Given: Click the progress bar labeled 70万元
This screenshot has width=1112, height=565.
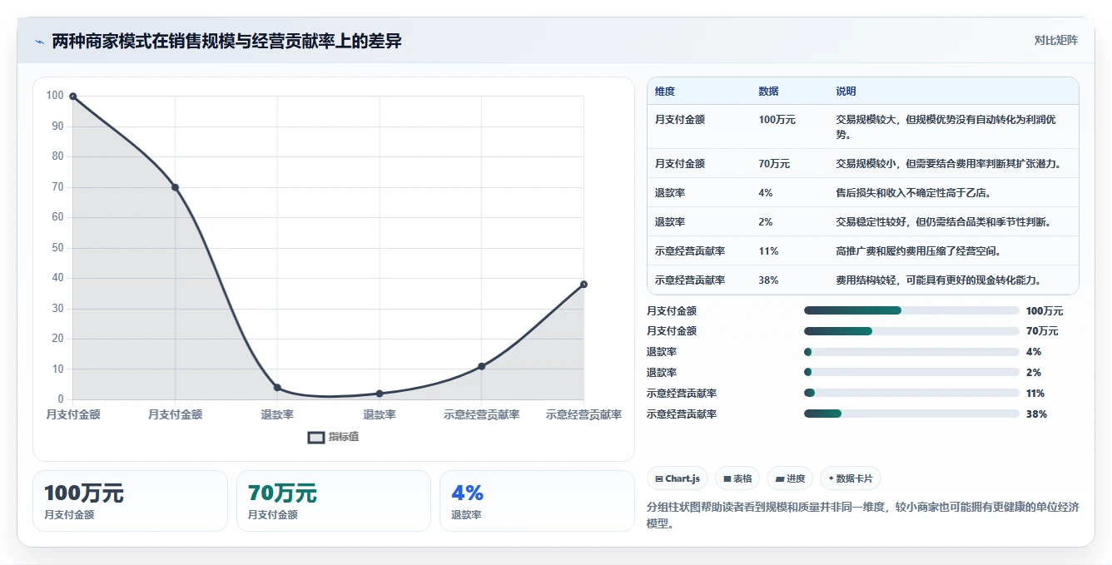Looking at the screenshot, I should click(911, 331).
